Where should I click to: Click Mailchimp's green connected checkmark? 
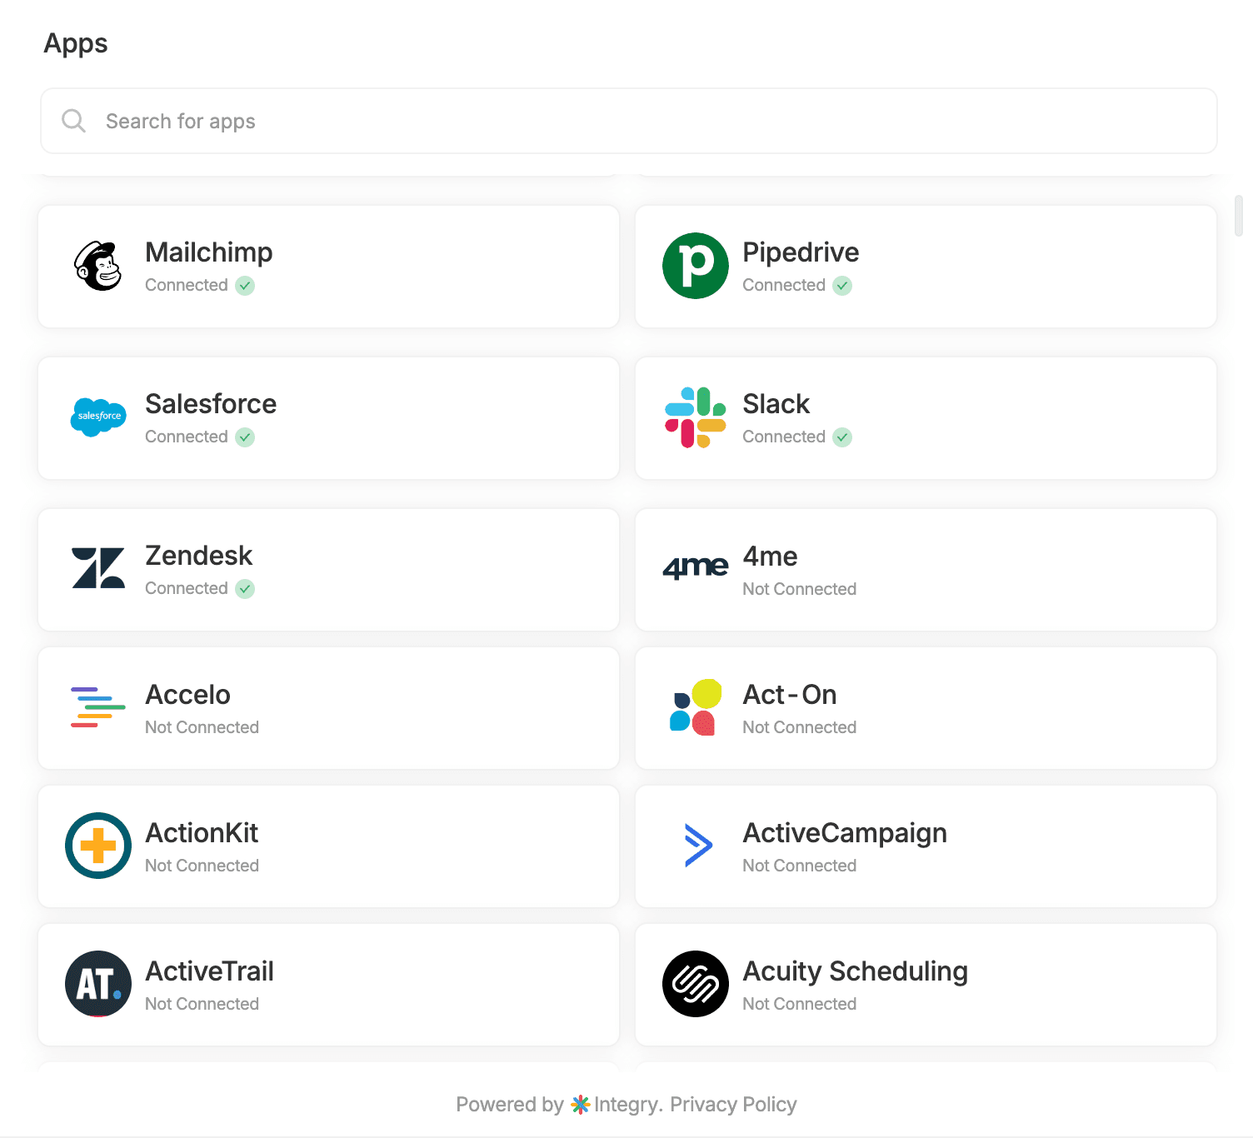pos(245,286)
